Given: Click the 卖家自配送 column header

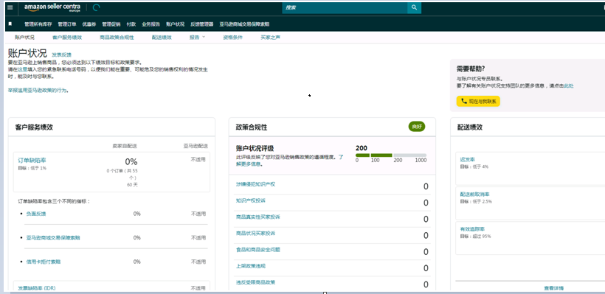Looking at the screenshot, I should (x=124, y=146).
